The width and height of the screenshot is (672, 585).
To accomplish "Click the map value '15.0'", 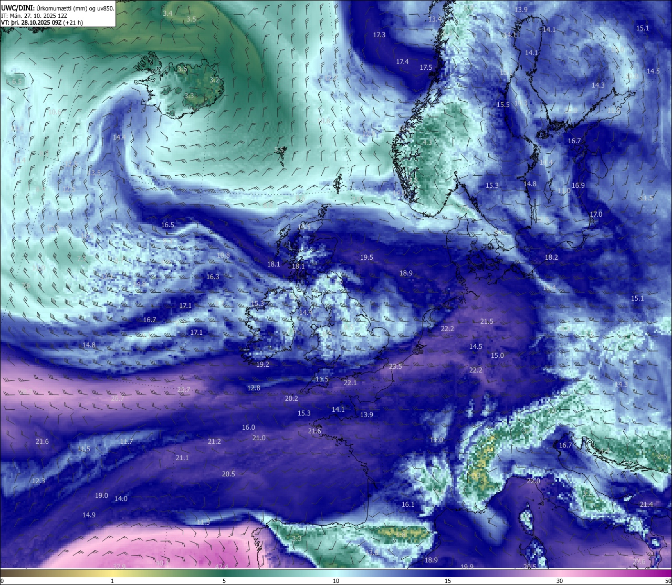I will click(497, 356).
